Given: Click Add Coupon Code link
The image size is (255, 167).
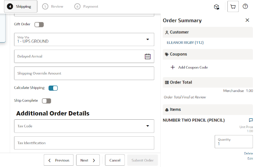Looking at the screenshot, I should click(193, 67).
